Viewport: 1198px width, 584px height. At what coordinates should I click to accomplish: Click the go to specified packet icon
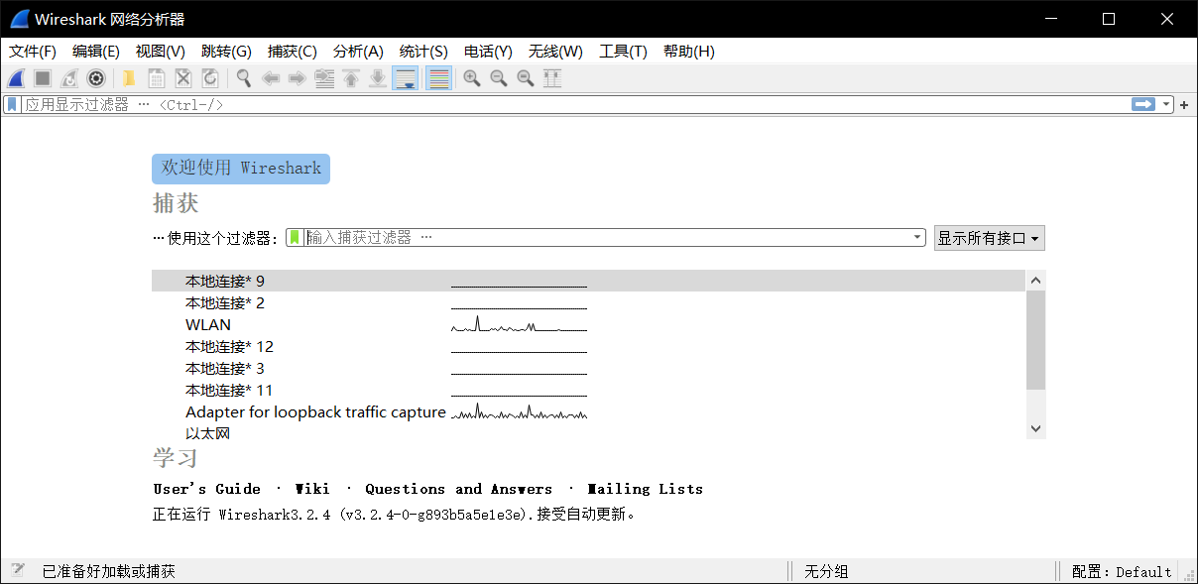coord(324,78)
